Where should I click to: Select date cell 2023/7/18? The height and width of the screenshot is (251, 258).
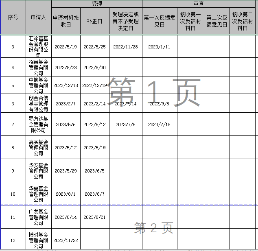[159, 124]
